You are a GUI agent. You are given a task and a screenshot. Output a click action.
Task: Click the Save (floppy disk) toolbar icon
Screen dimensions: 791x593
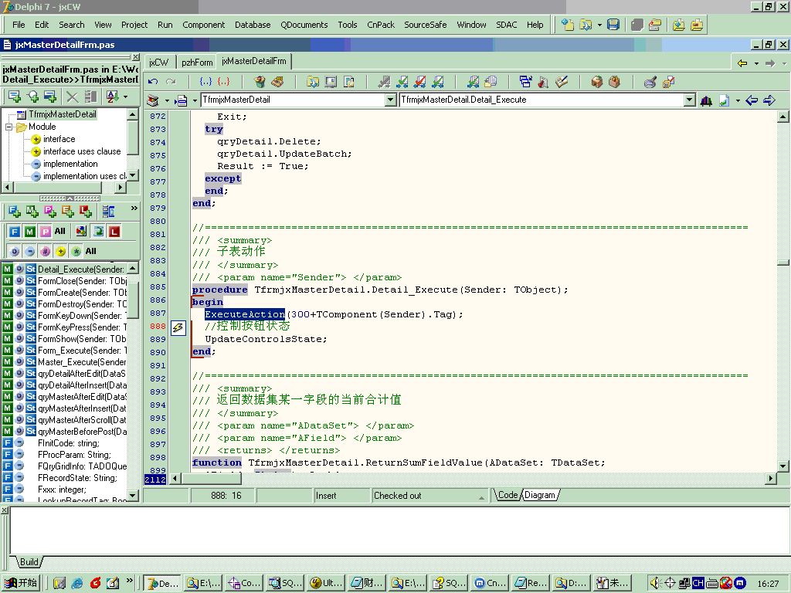pyautogui.click(x=613, y=25)
